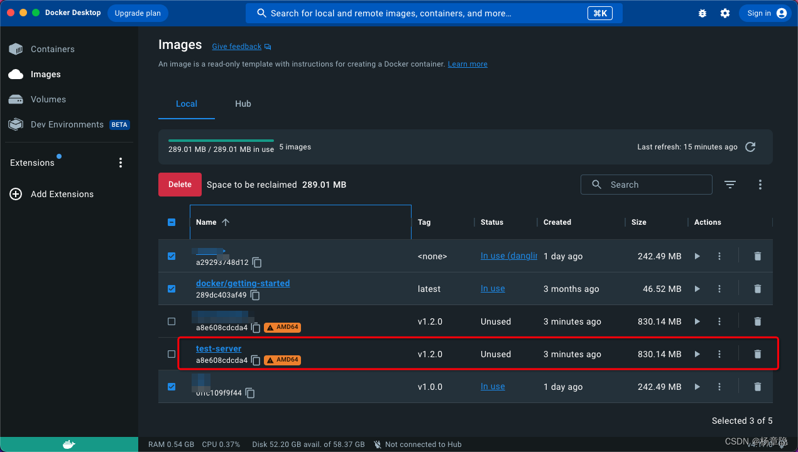Sort images by the Tag column header
The width and height of the screenshot is (798, 452).
click(424, 222)
